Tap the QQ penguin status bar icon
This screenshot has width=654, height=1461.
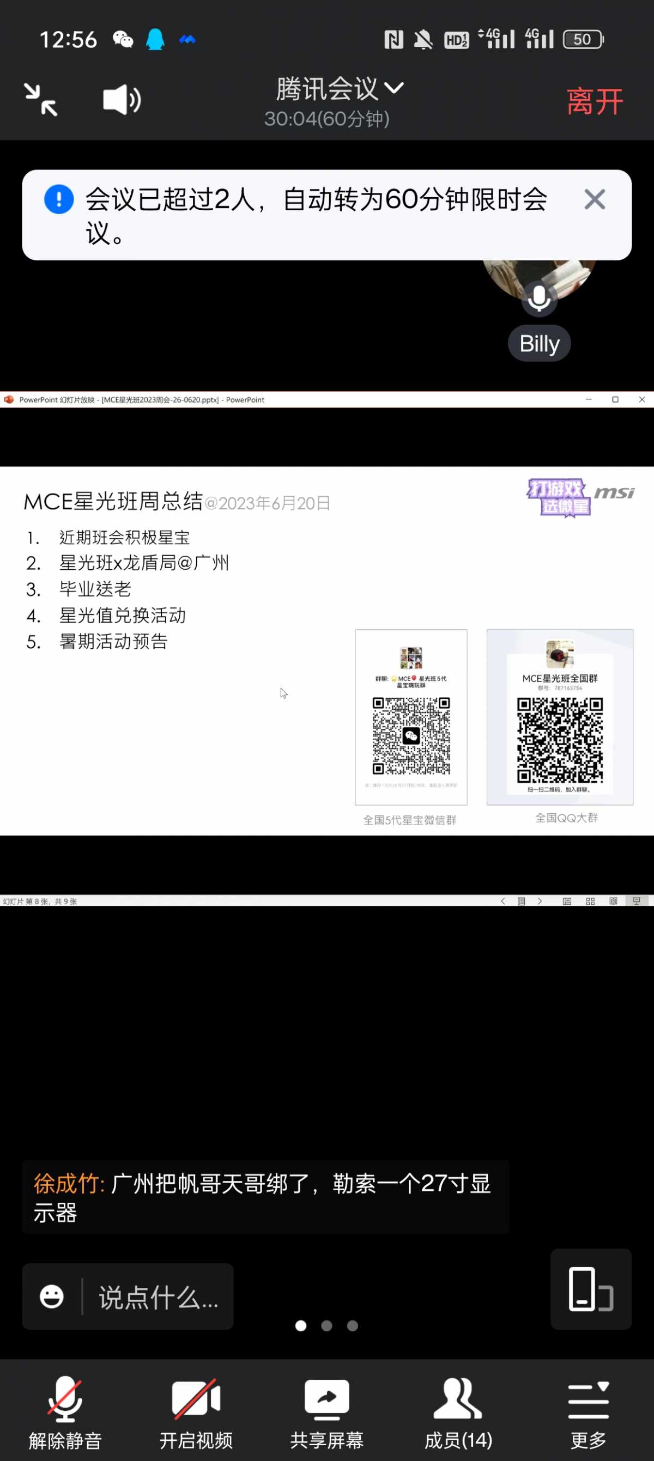[155, 40]
